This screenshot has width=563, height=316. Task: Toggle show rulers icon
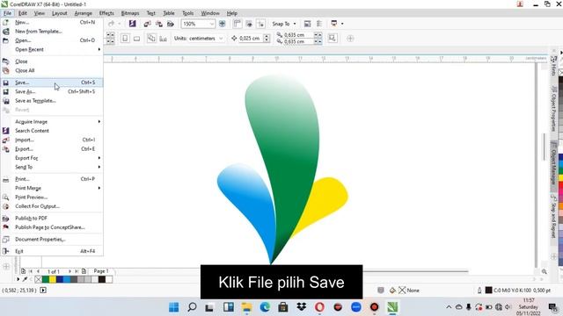point(237,24)
